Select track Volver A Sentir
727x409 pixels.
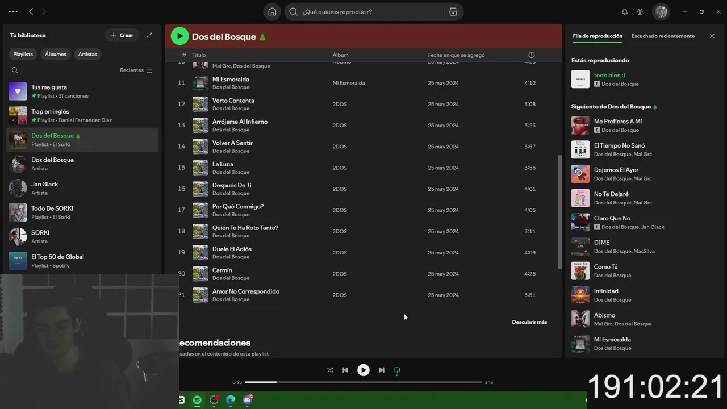(x=363, y=147)
